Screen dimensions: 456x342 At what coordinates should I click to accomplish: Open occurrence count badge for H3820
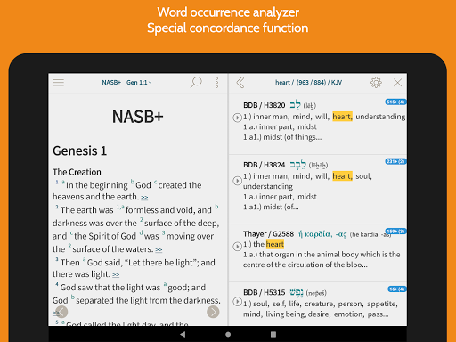coord(395,102)
